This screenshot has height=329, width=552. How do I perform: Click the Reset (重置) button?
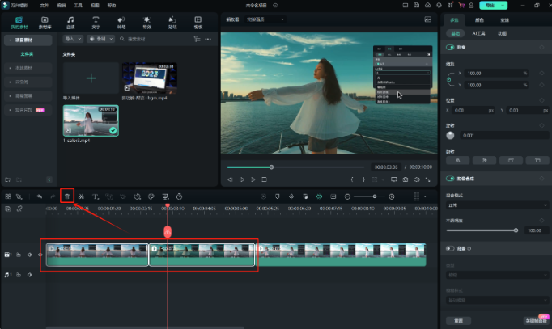[x=458, y=321]
